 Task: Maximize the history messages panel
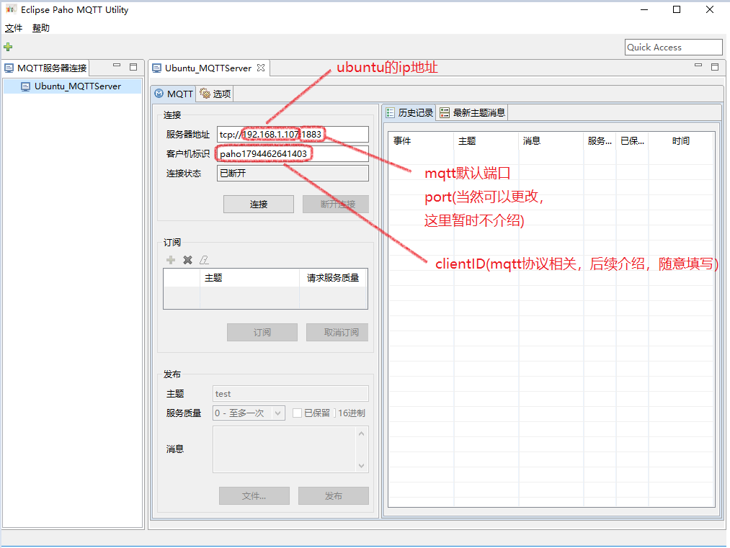click(714, 66)
